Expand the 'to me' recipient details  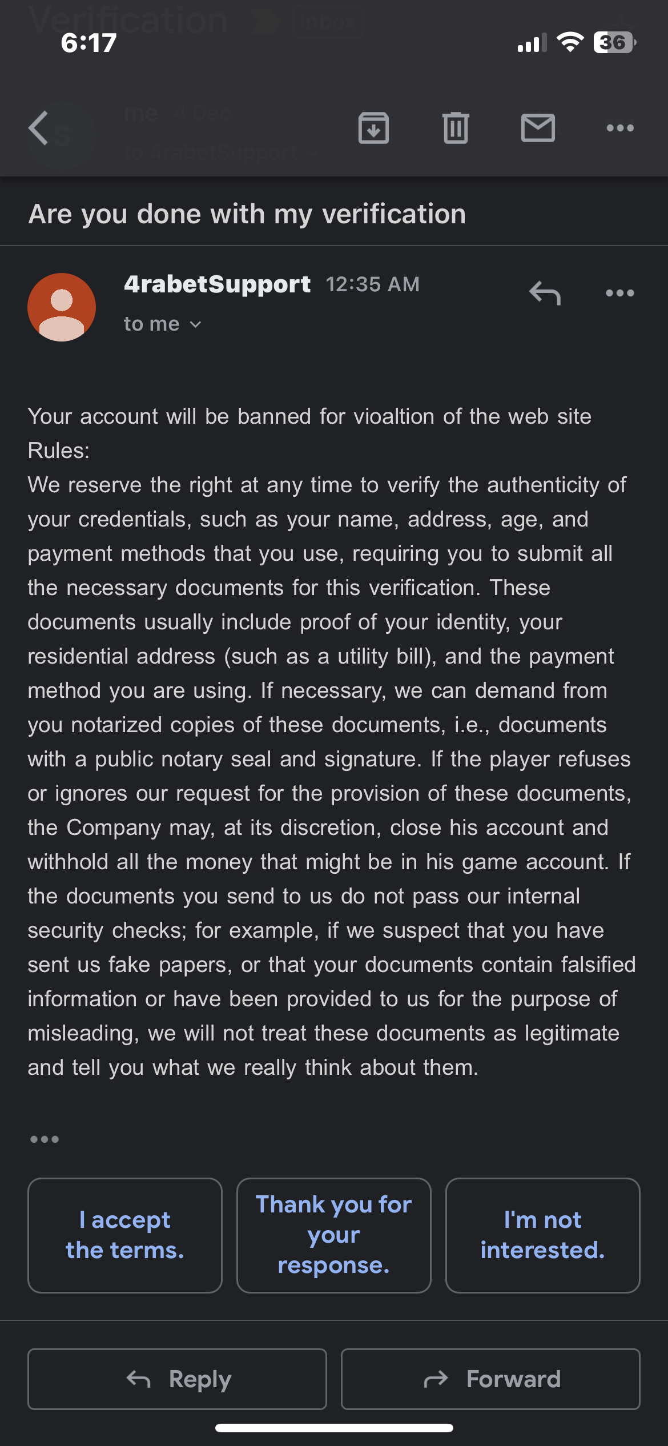tap(163, 324)
